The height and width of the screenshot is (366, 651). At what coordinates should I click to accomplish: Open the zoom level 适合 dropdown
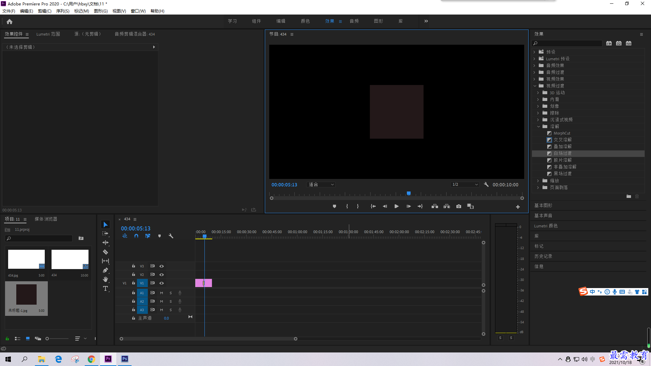[321, 184]
